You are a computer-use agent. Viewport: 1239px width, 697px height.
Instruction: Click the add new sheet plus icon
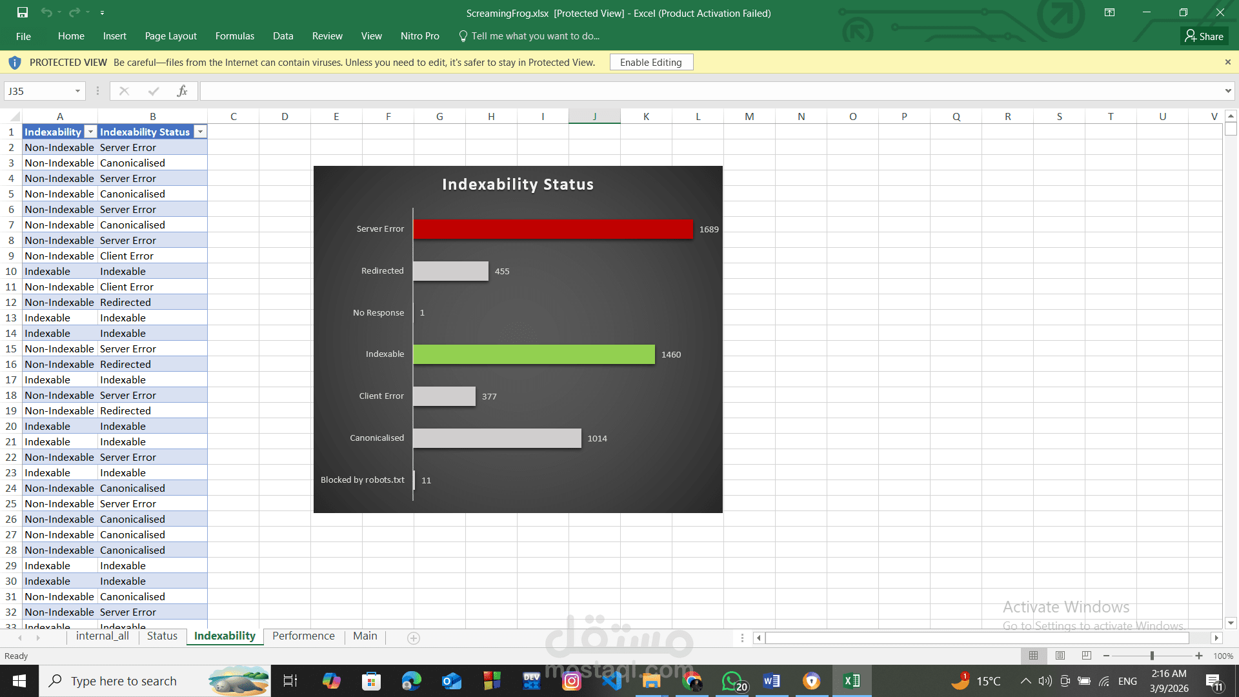414,638
